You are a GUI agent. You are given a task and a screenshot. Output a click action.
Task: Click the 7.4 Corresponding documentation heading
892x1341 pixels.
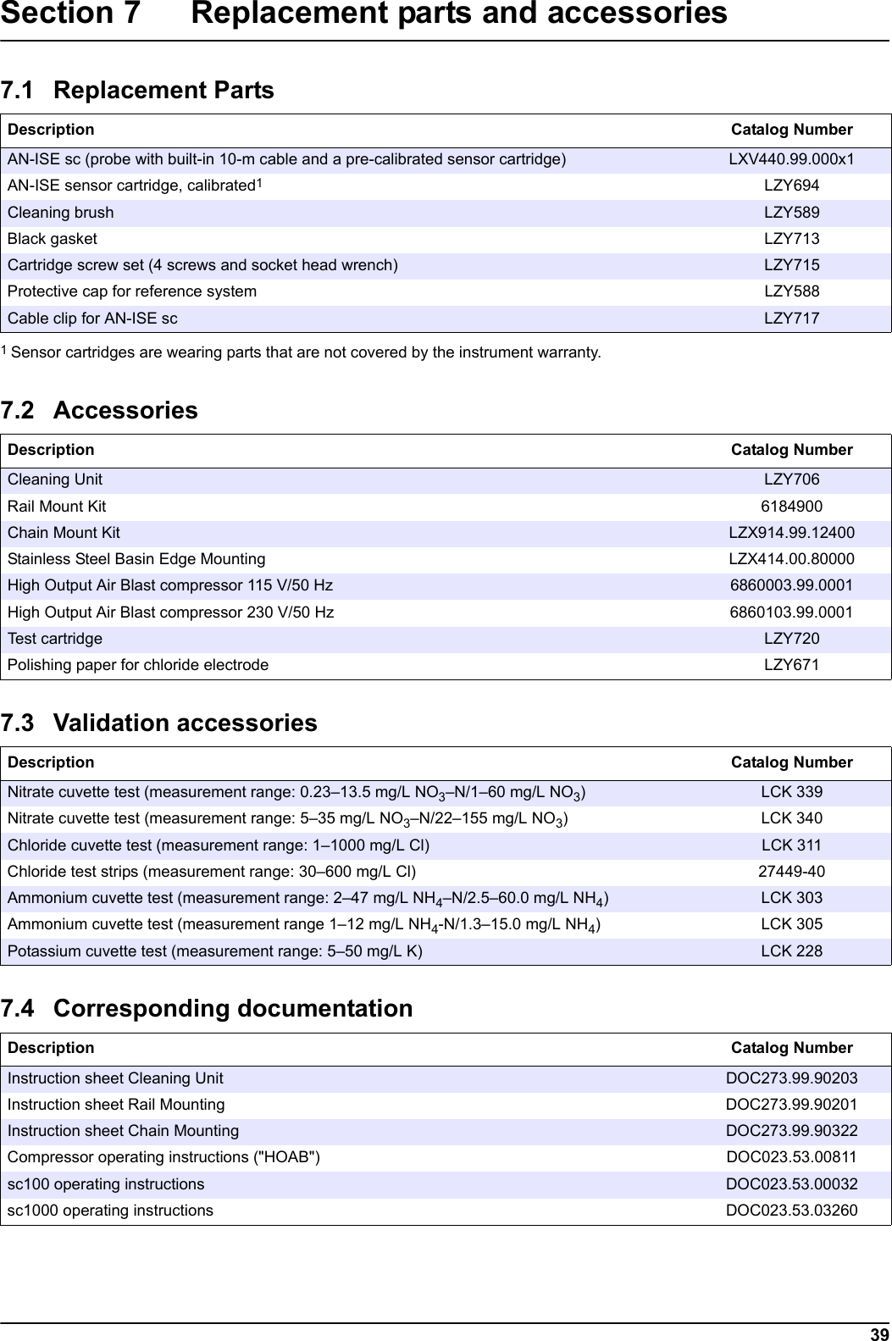tap(207, 1008)
